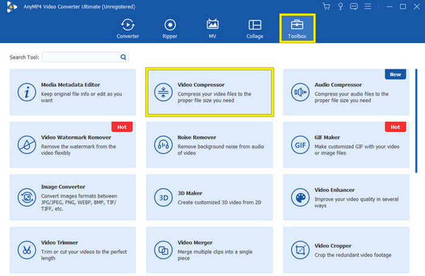The image size is (425, 276).
Task: Click the 3D Maker icon
Action: tap(163, 198)
